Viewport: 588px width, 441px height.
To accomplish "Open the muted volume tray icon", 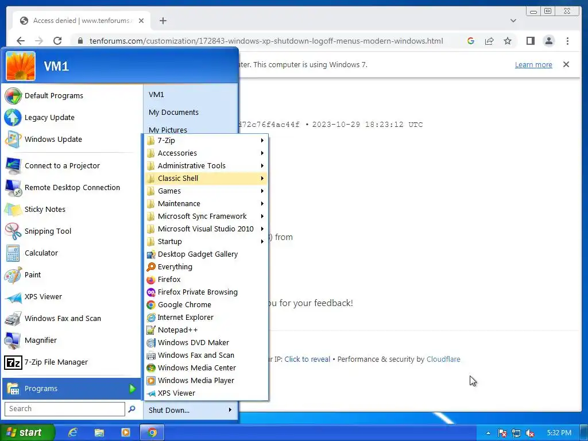I will click(x=530, y=433).
